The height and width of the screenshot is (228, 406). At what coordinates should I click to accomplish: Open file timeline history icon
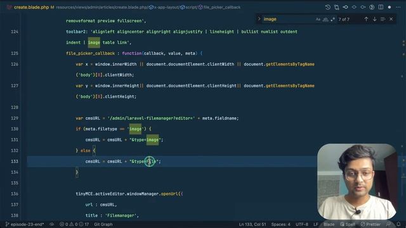click(x=327, y=7)
